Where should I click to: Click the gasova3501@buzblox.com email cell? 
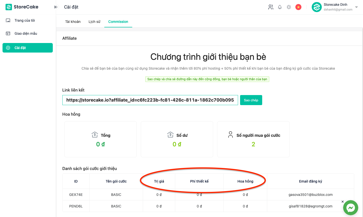(x=310, y=195)
